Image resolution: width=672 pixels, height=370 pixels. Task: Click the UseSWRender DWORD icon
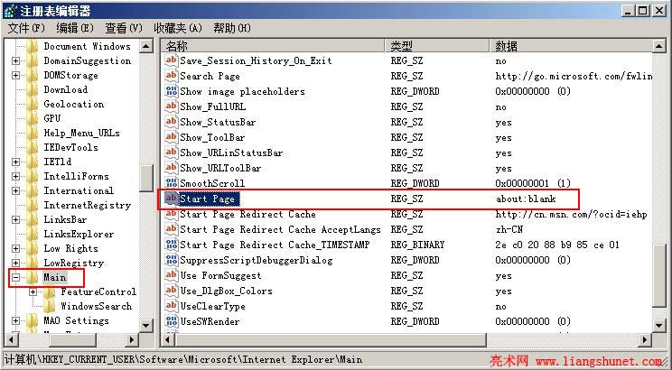(172, 321)
